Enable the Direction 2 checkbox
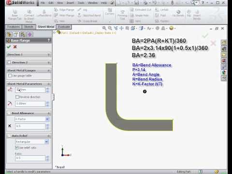 tap(9, 62)
